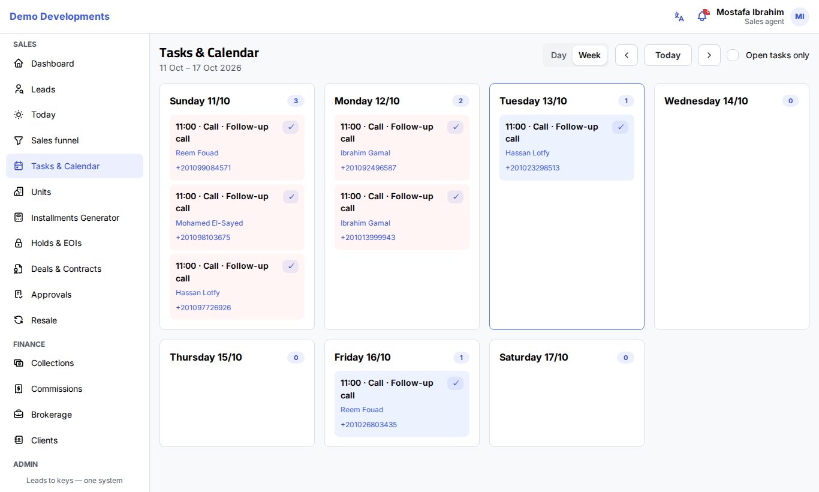Click the Units building icon

[x=19, y=192]
